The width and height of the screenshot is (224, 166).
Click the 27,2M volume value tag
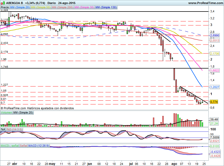click(x=214, y=123)
